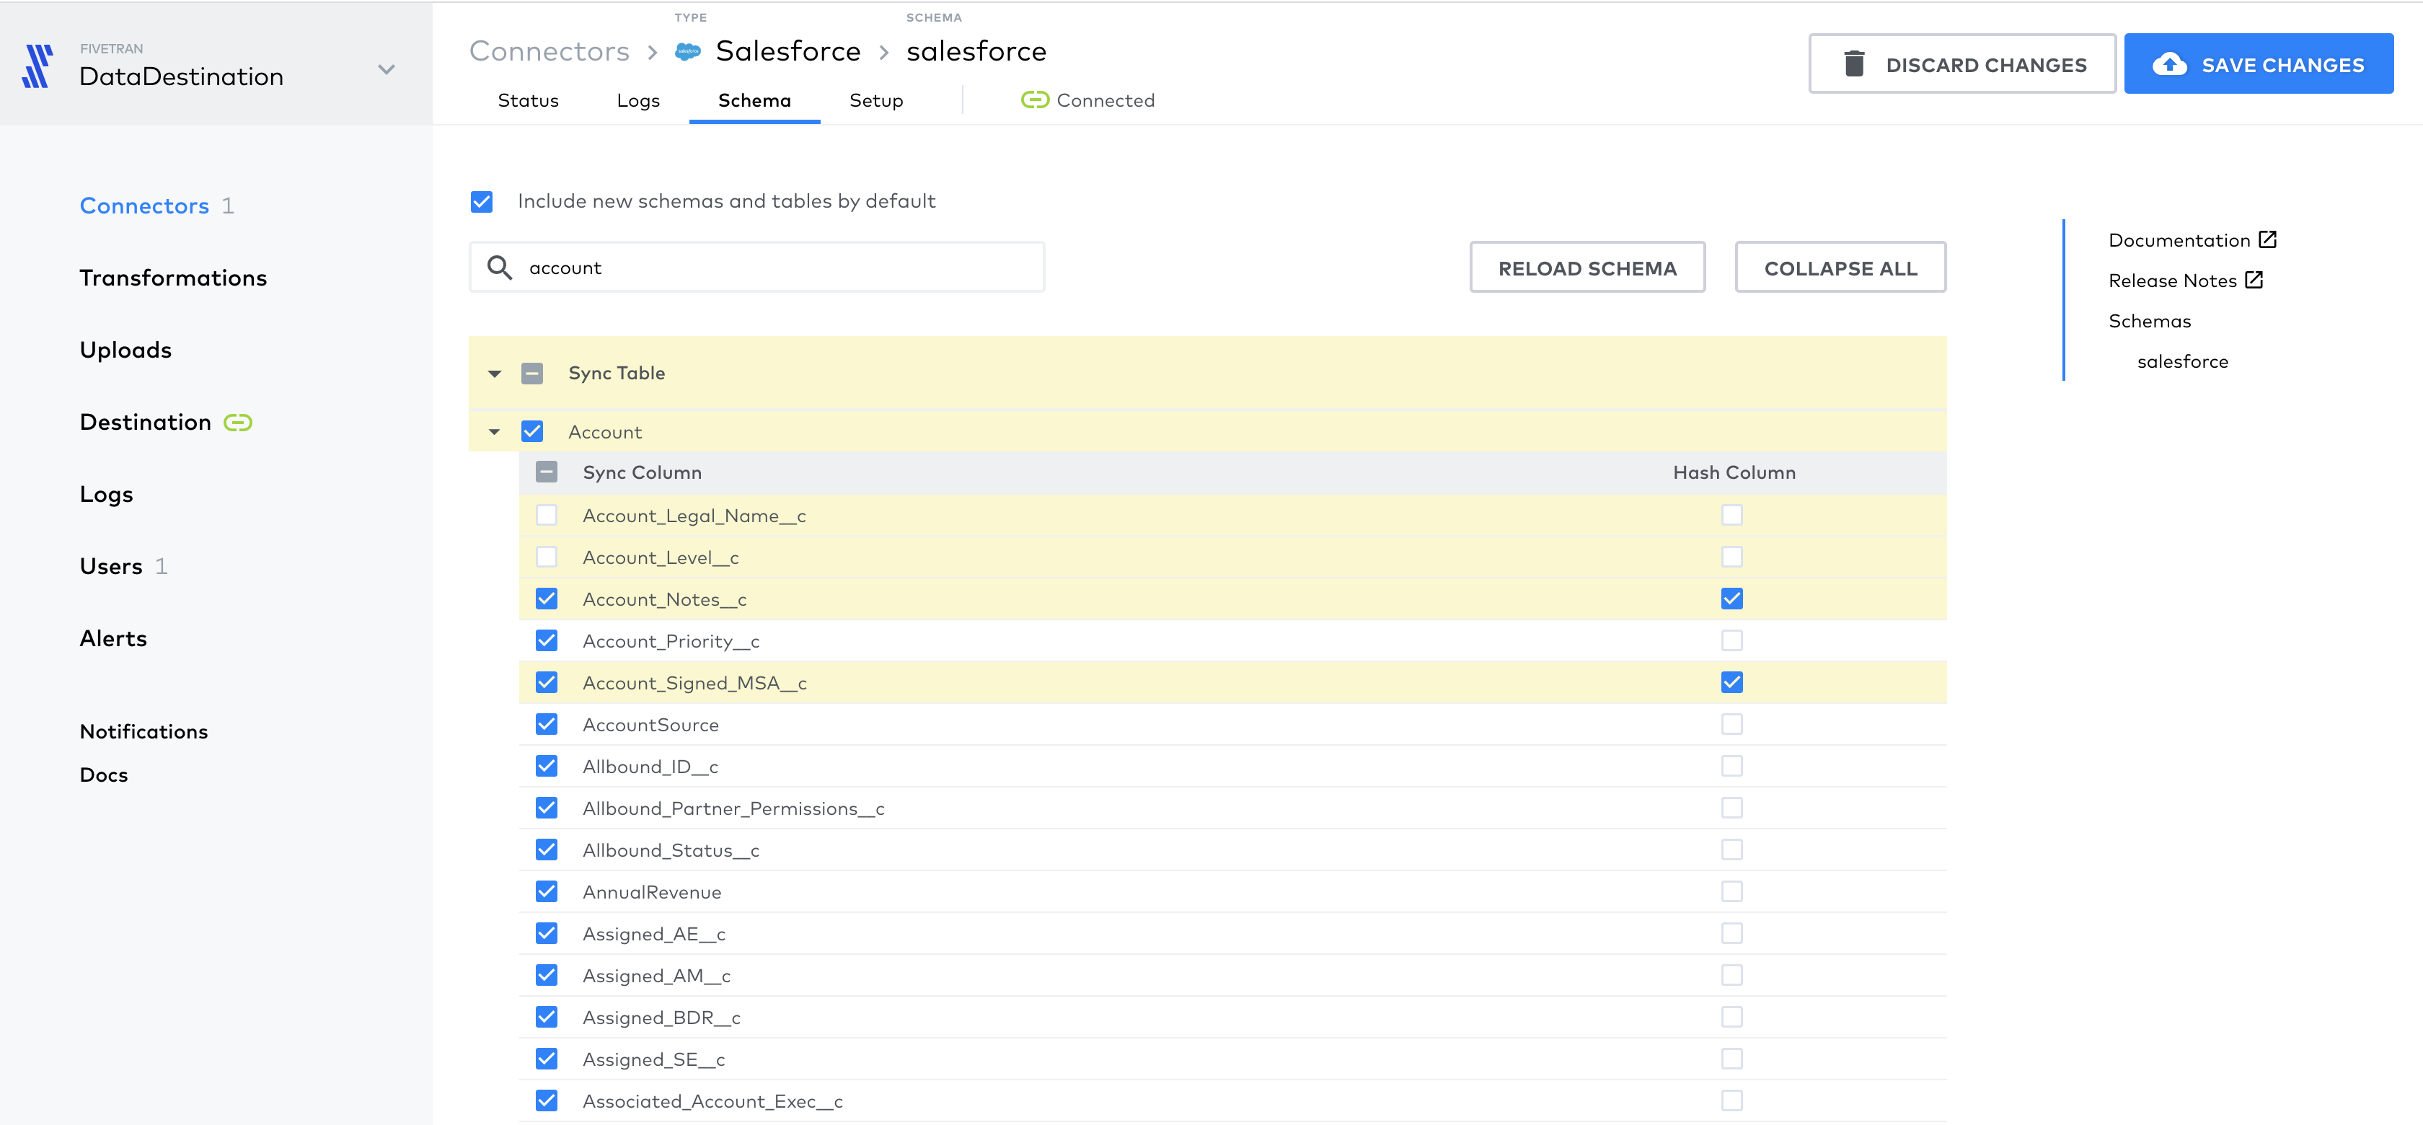
Task: Click the green Connected link icon
Action: click(x=1035, y=100)
